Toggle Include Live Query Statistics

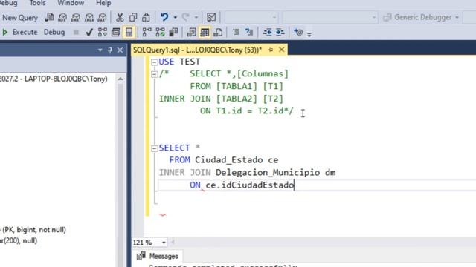160,32
